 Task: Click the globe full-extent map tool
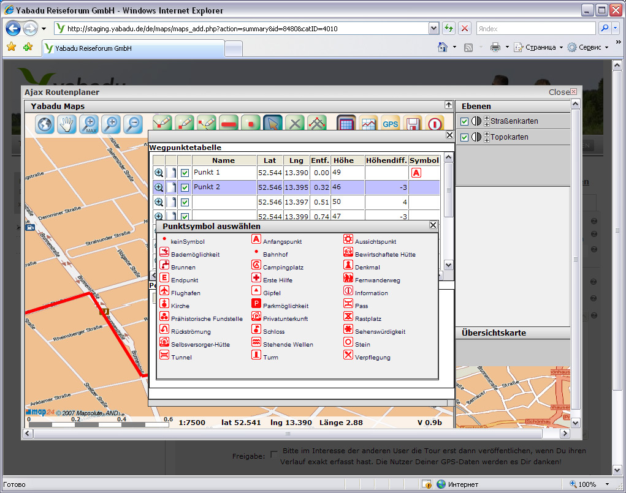(x=44, y=124)
